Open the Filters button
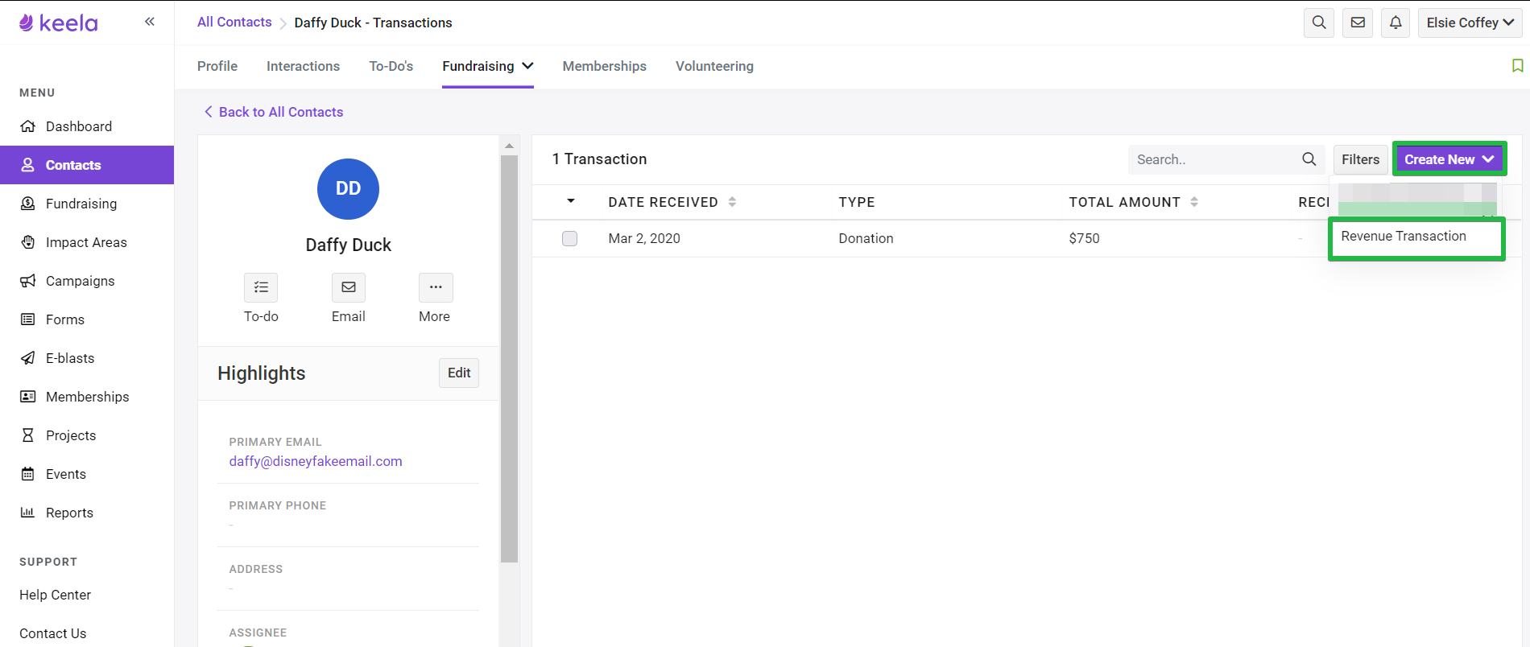The width and height of the screenshot is (1530, 647). (x=1360, y=159)
